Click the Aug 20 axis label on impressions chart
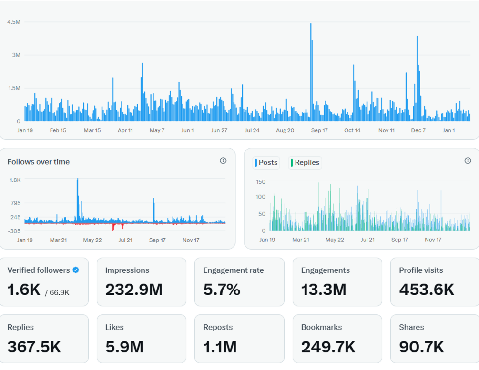 (x=285, y=130)
